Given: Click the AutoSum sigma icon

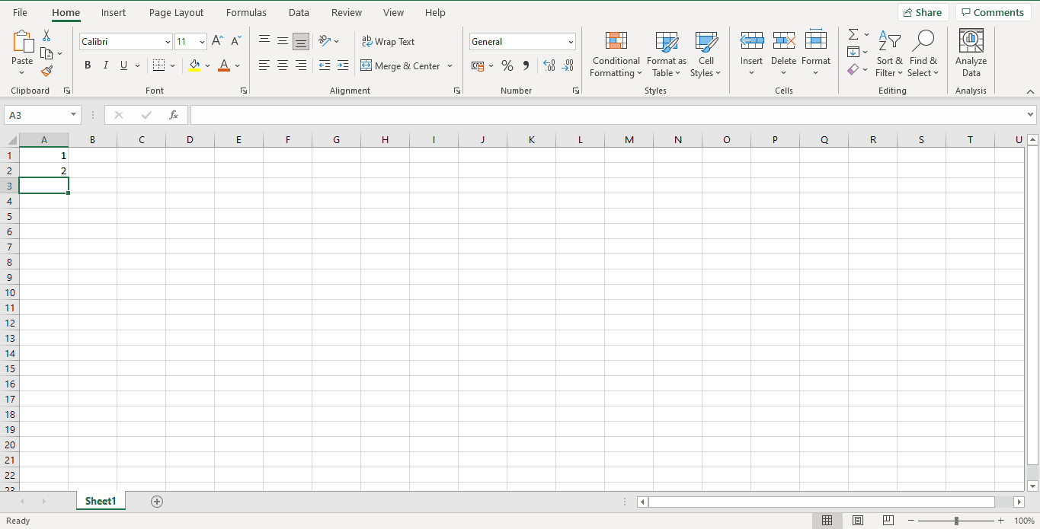Looking at the screenshot, I should pyautogui.click(x=853, y=35).
